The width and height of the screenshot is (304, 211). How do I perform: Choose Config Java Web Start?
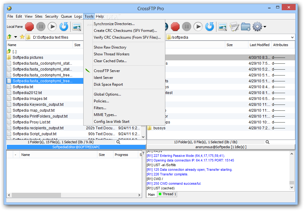click(124, 122)
